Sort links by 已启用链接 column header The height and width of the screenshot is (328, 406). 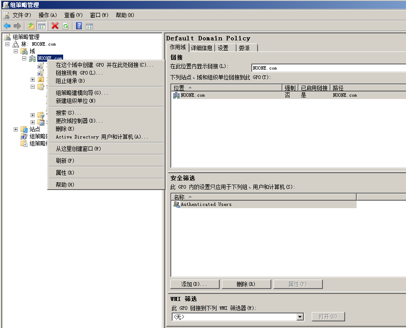point(314,88)
